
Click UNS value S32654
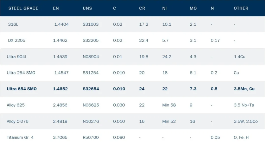[x=91, y=89]
